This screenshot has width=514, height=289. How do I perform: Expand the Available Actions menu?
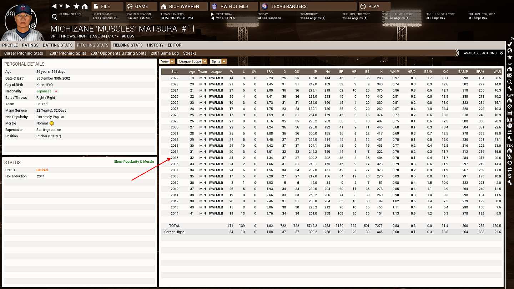coord(483,53)
